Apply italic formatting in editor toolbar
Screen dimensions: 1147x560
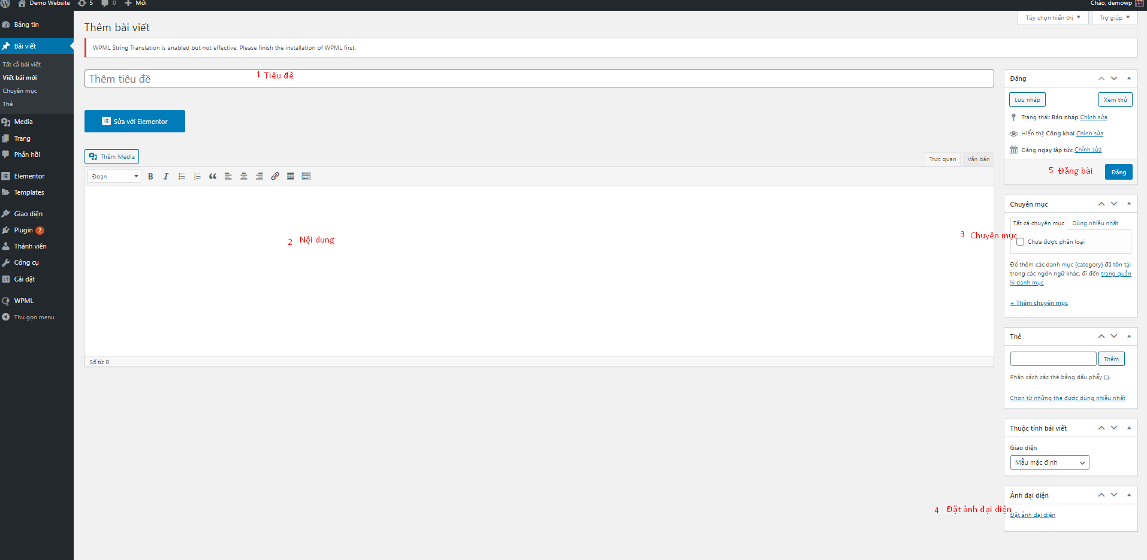tap(166, 176)
